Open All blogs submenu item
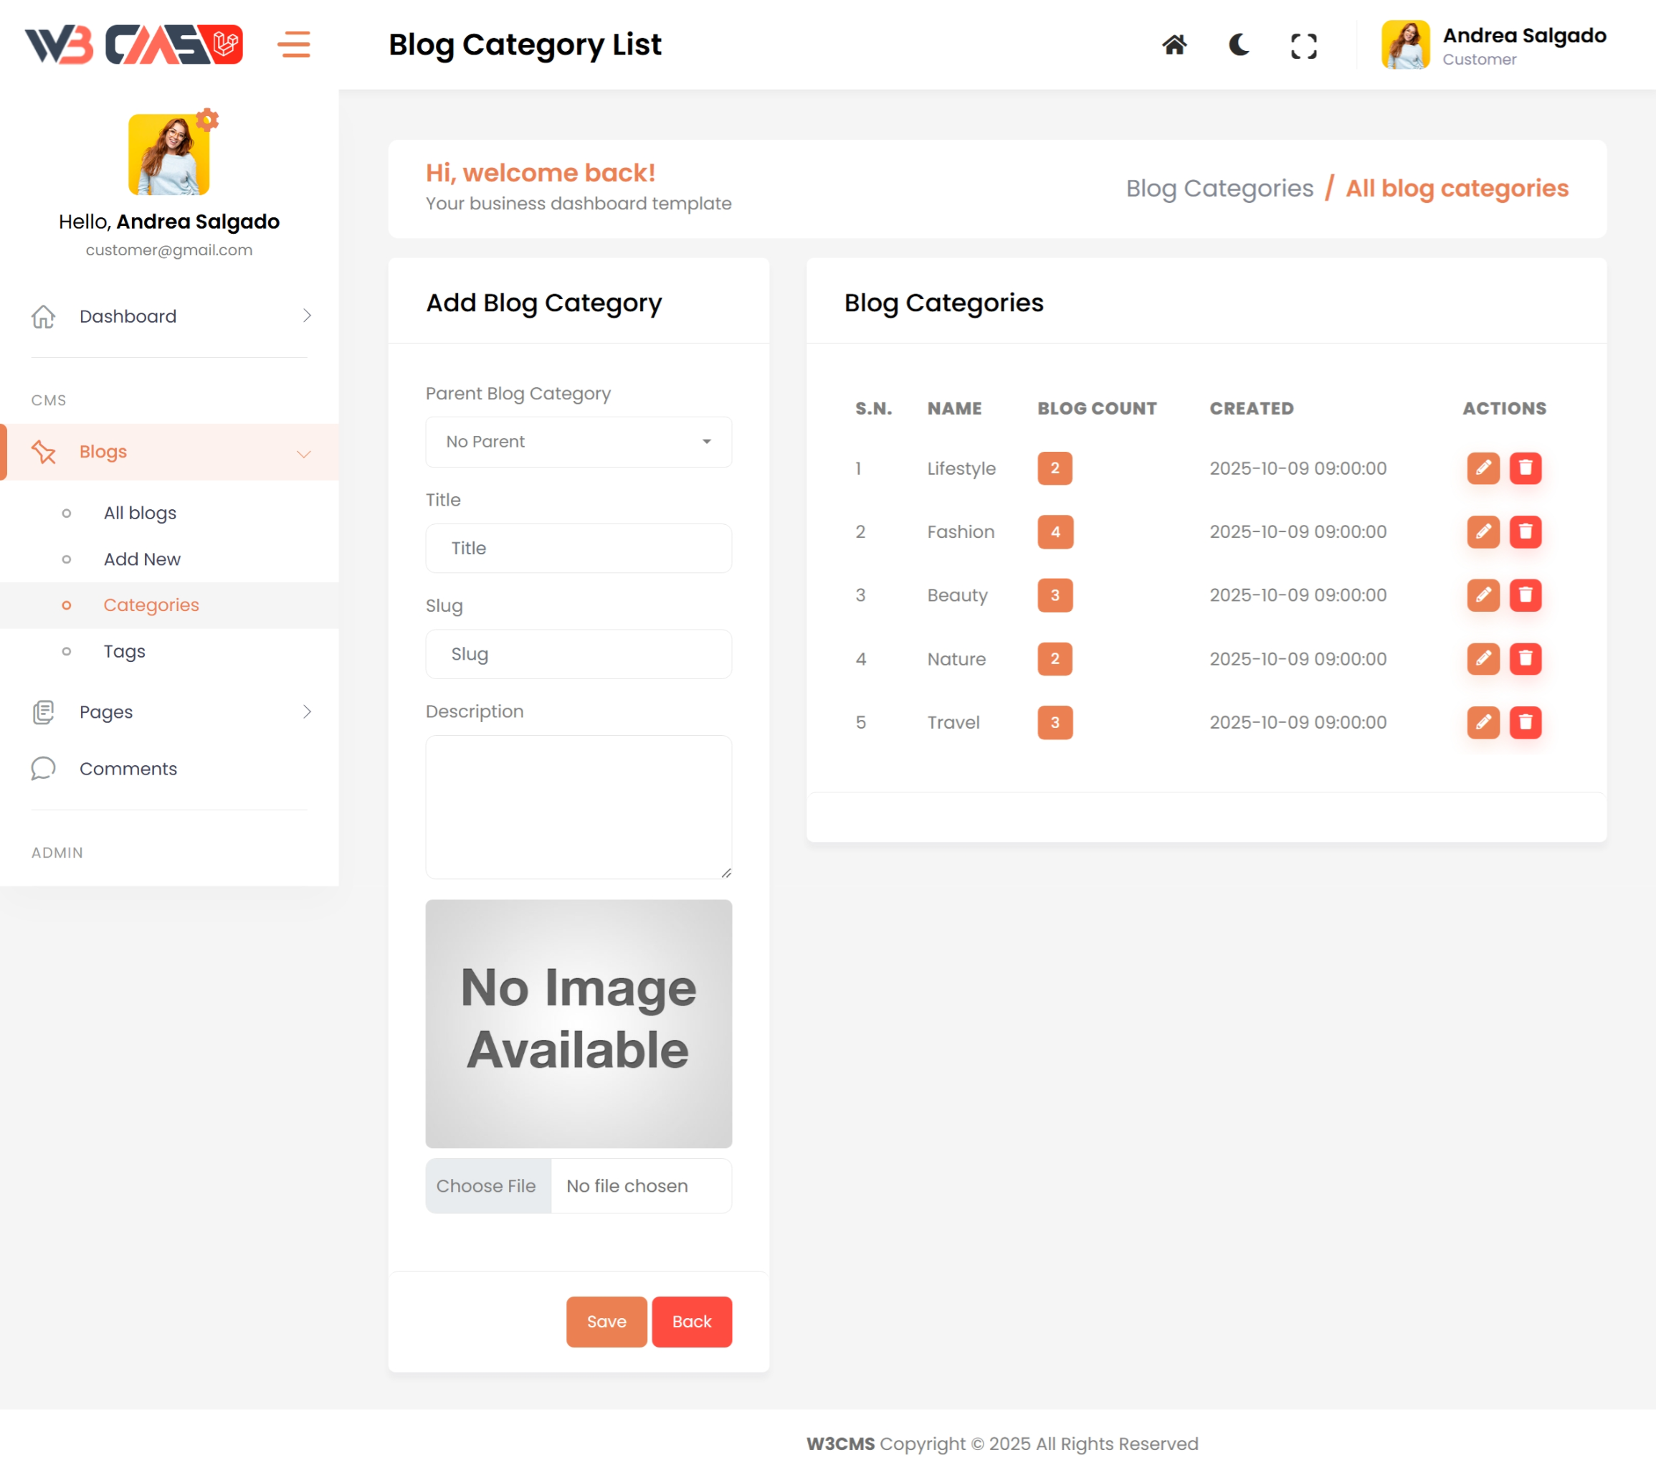This screenshot has width=1656, height=1478. 140,513
